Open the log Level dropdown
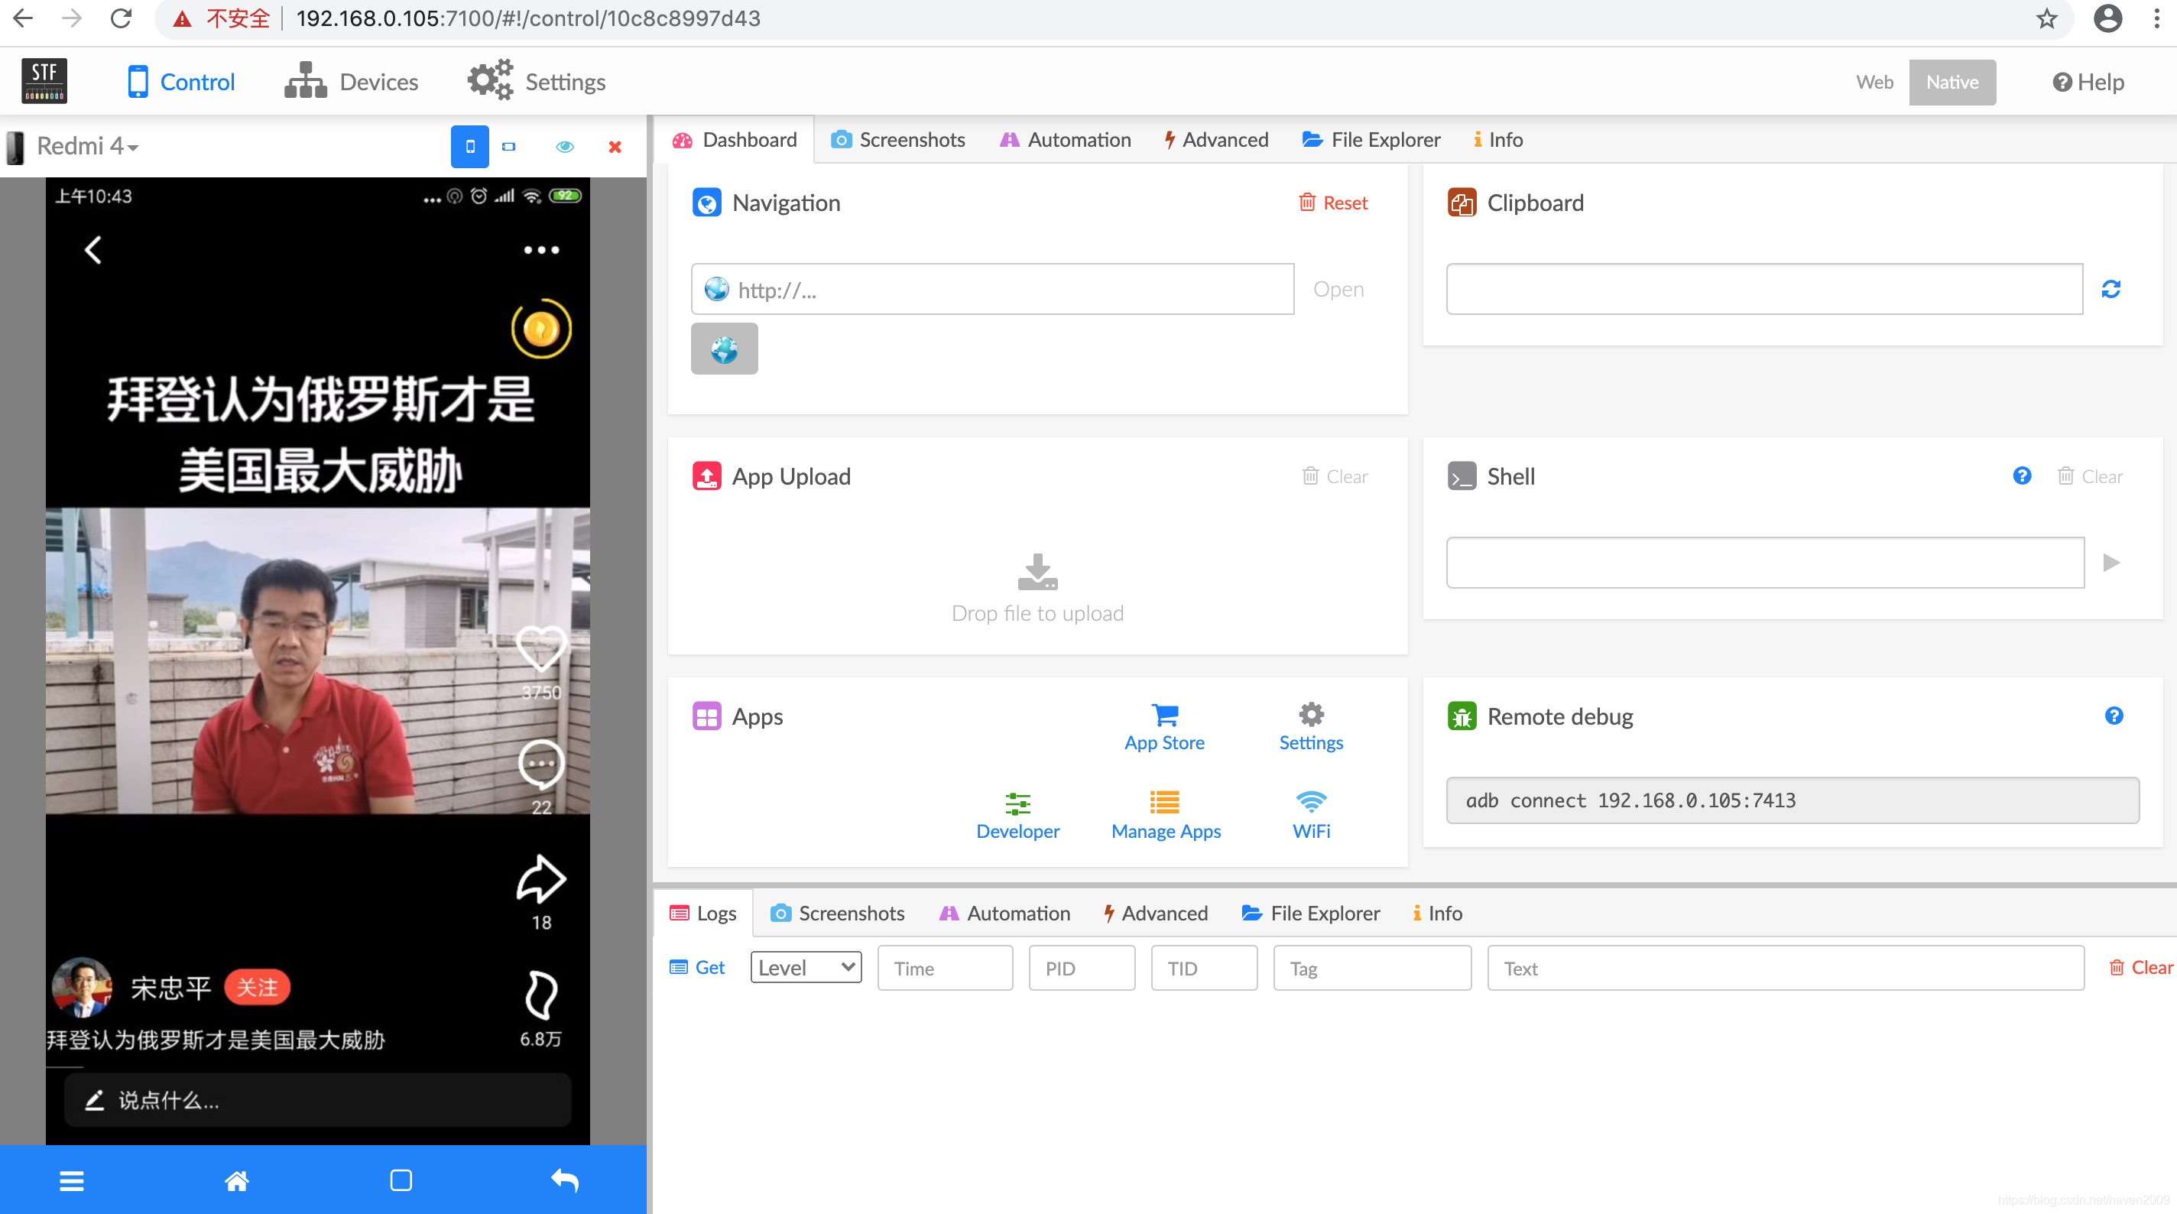This screenshot has width=2177, height=1214. click(x=806, y=968)
